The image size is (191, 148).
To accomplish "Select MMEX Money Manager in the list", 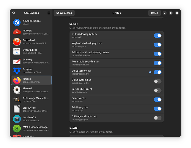I will pos(31,128).
